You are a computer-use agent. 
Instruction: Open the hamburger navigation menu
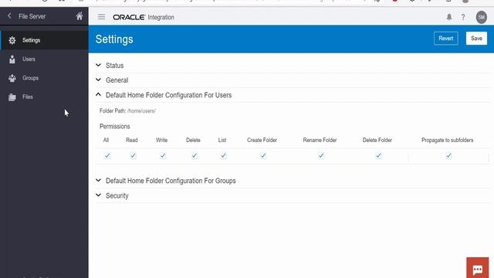pos(101,17)
